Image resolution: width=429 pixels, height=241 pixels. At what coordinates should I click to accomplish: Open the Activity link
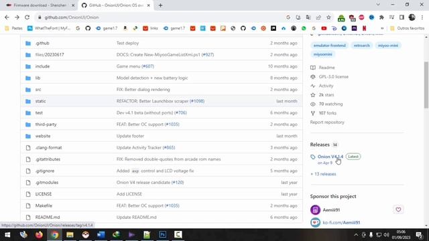point(326,86)
